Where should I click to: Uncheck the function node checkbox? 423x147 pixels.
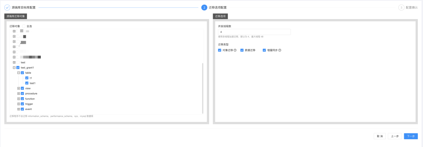(22, 99)
